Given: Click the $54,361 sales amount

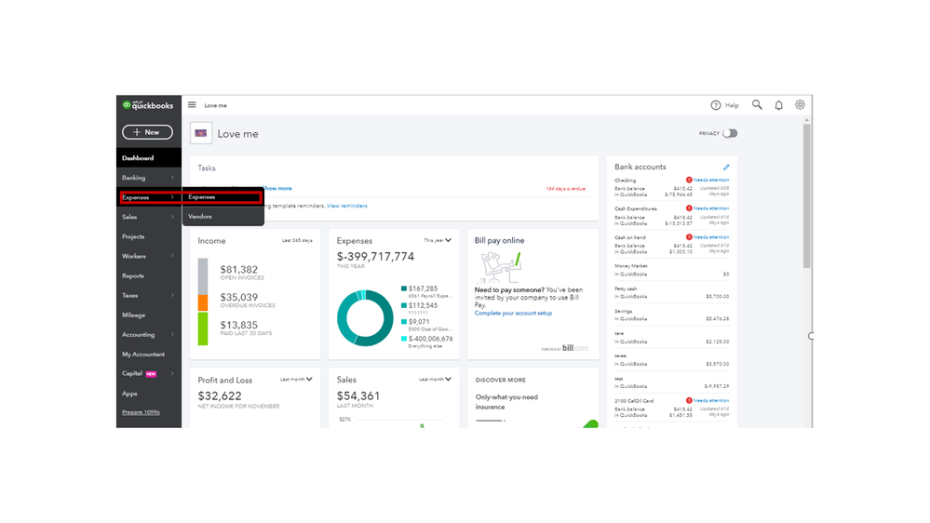Looking at the screenshot, I should click(358, 396).
